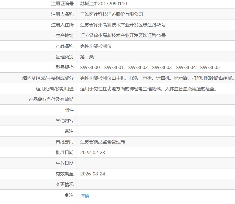Click the 注册人名称 label
The image size is (235, 204).
pyautogui.click(x=62, y=14)
